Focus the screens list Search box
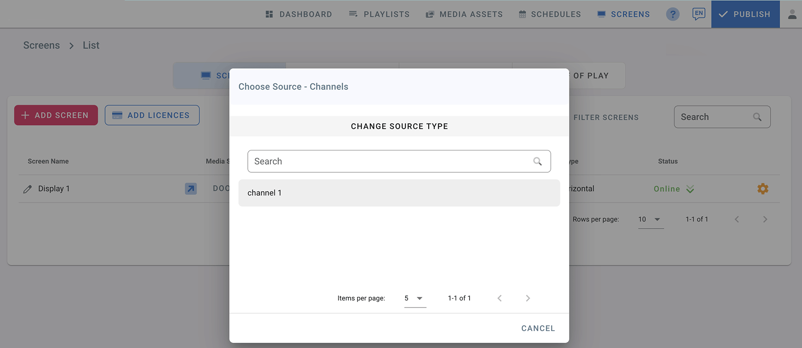Viewport: 802px width, 348px height. coord(722,117)
